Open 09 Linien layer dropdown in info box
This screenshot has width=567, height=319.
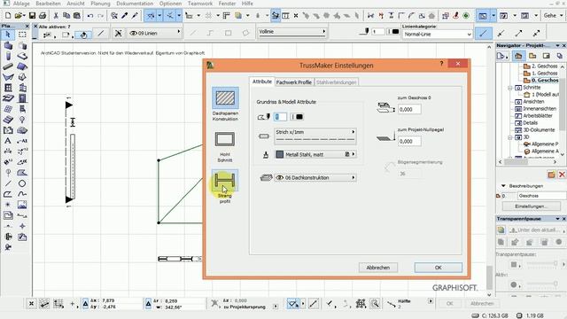(154, 34)
